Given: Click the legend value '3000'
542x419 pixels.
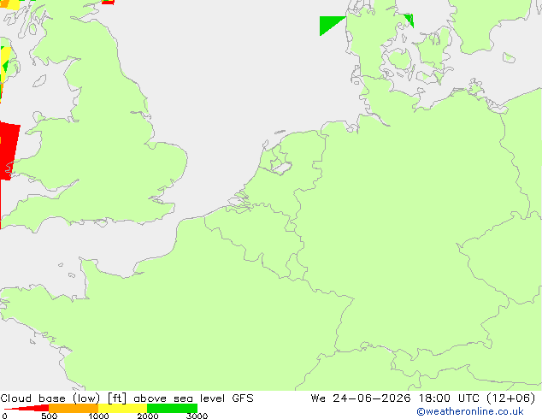Looking at the screenshot, I should [197, 416].
